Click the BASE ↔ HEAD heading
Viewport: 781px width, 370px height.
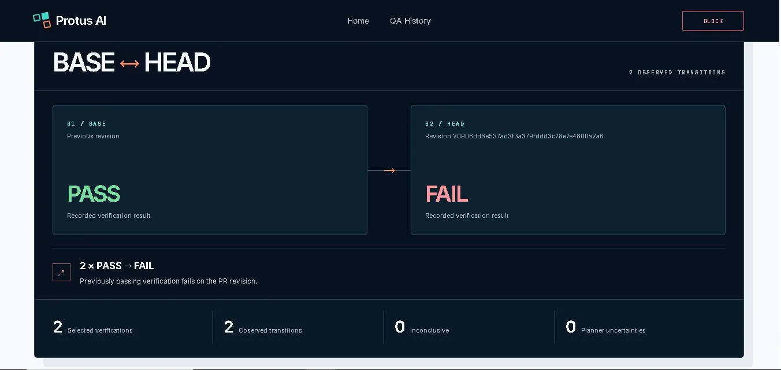tap(132, 62)
